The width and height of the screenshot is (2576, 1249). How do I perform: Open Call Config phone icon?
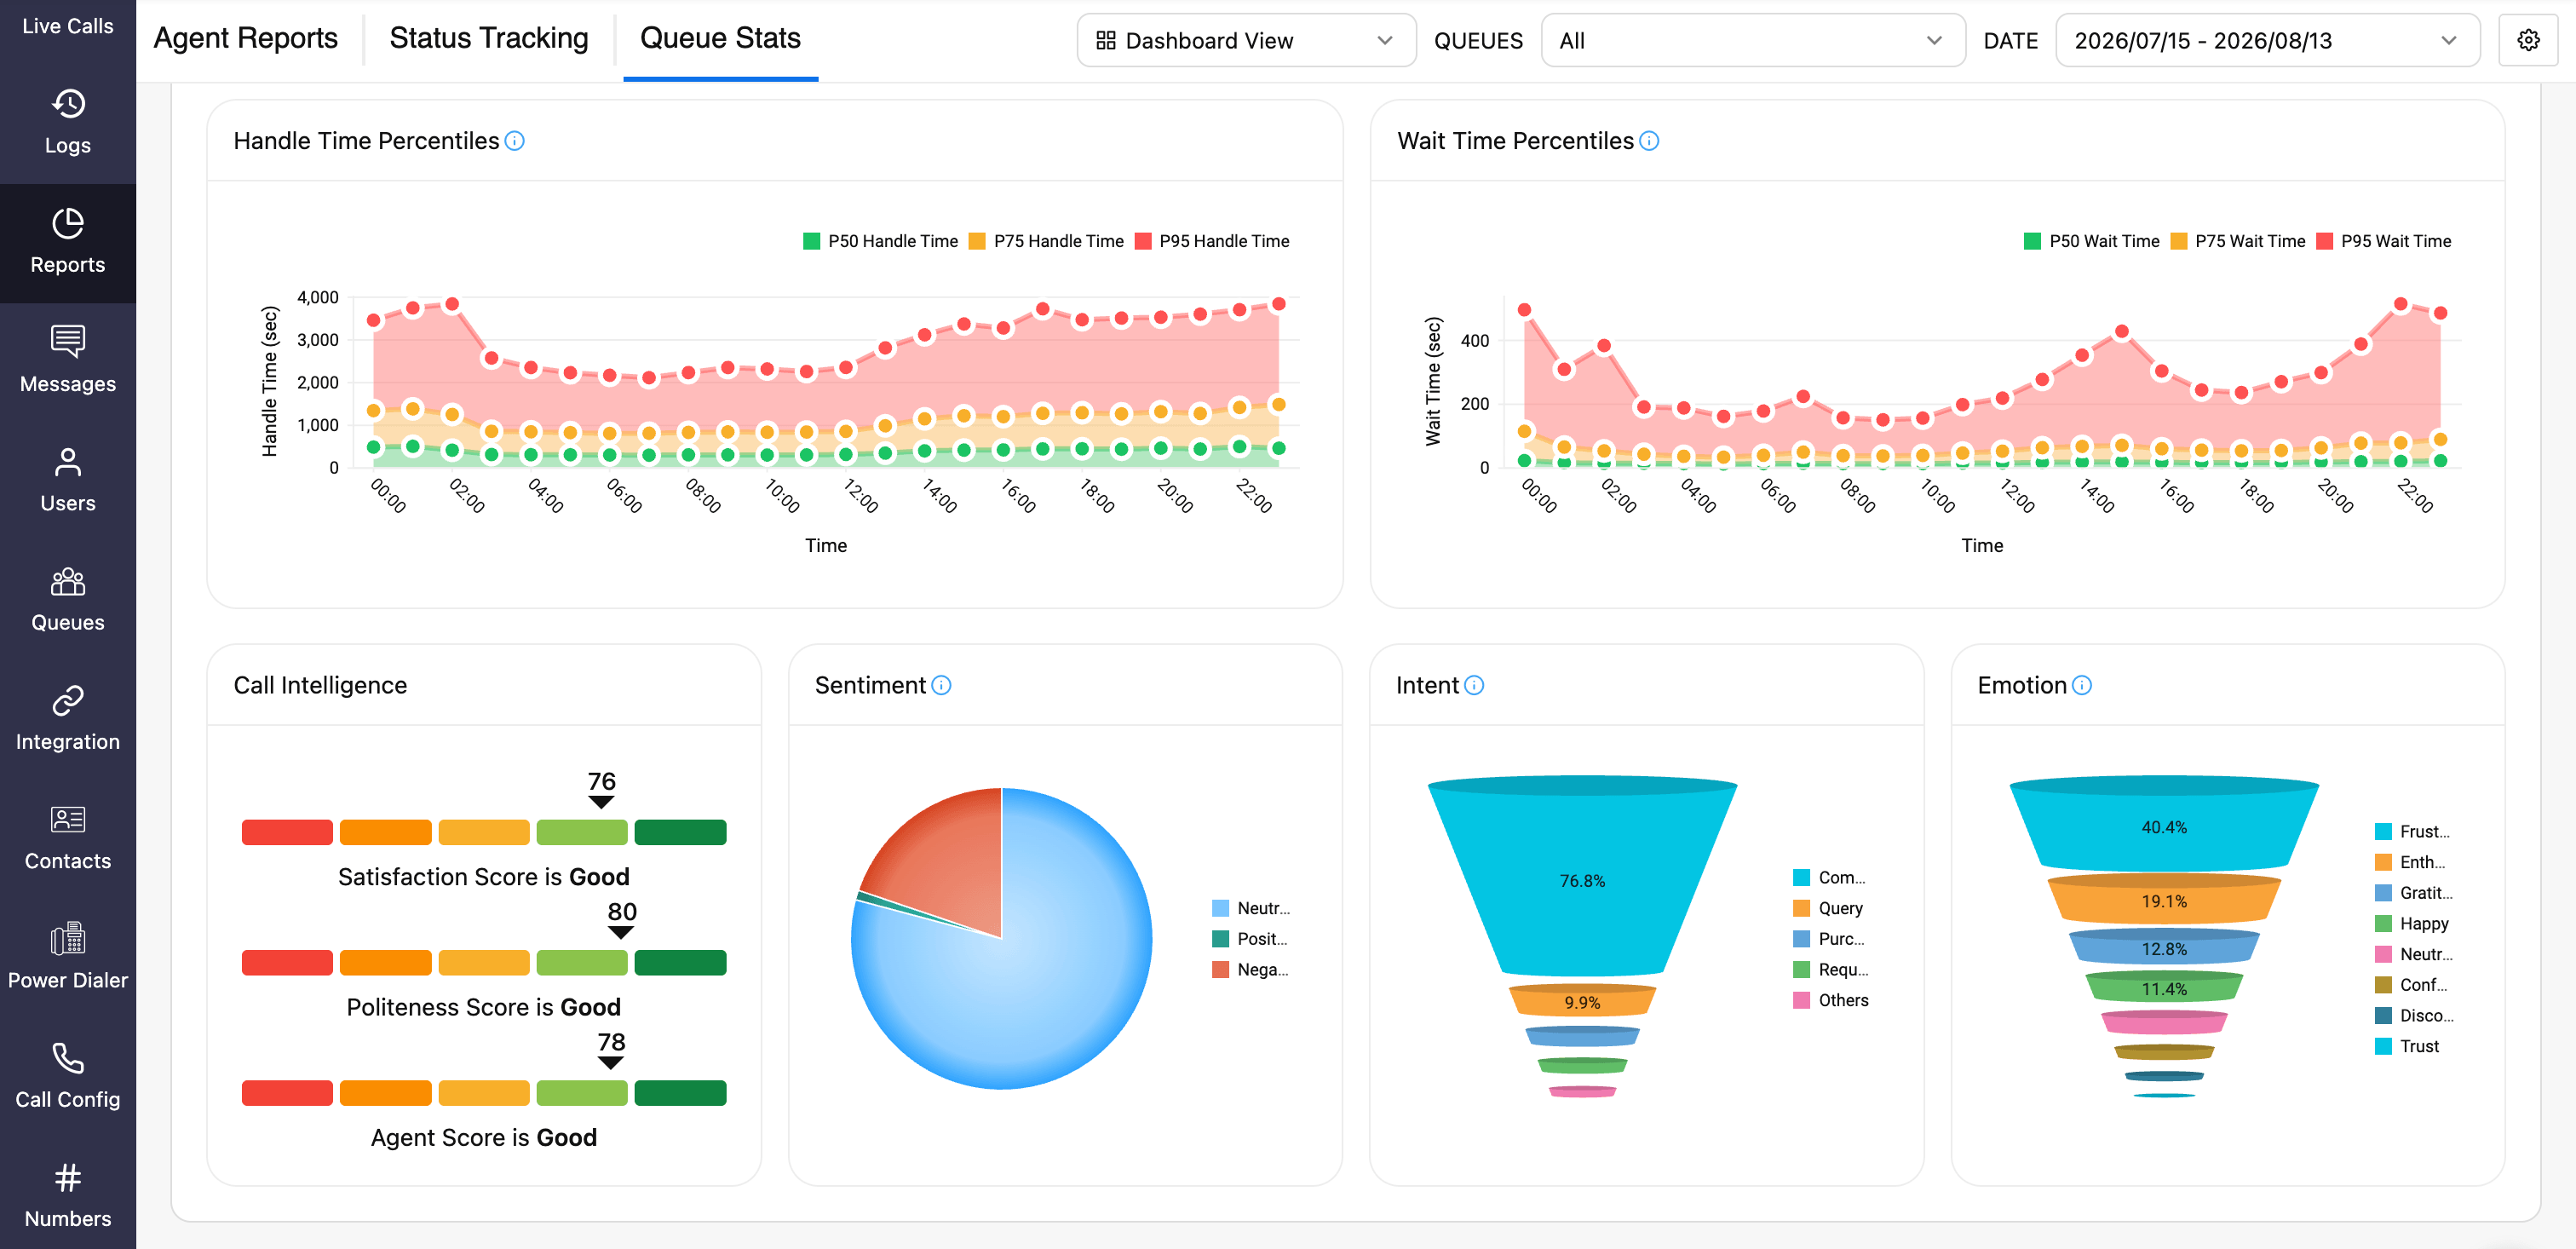pos(68,1058)
